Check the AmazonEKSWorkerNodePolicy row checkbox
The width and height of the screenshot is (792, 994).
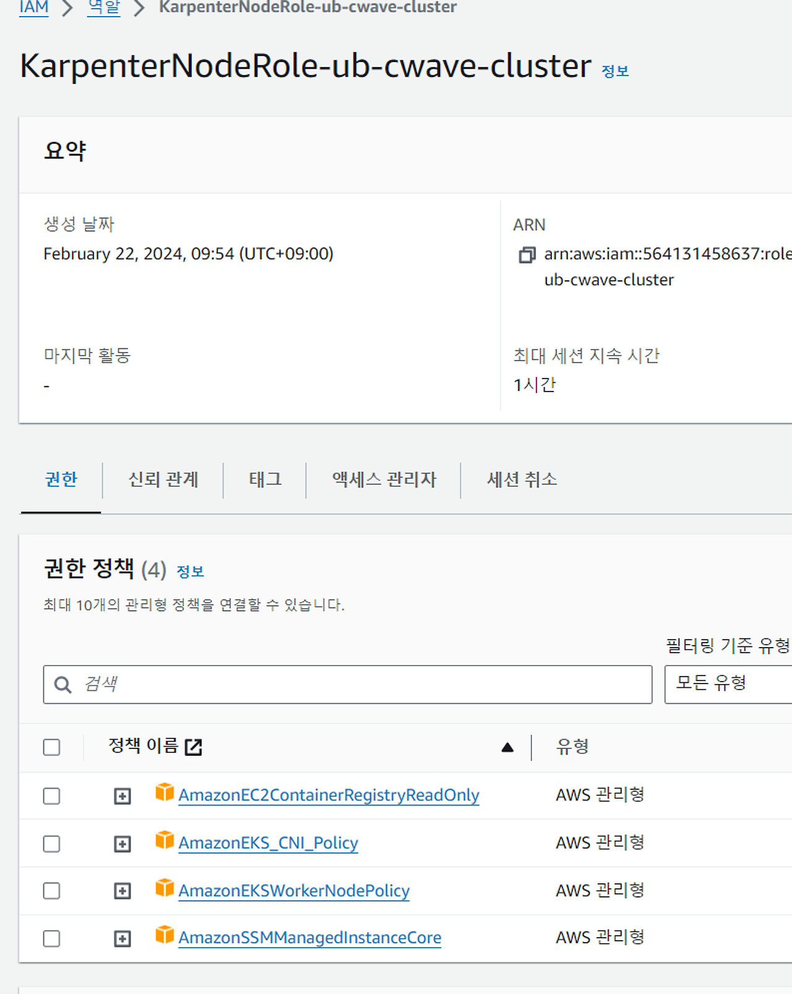52,891
